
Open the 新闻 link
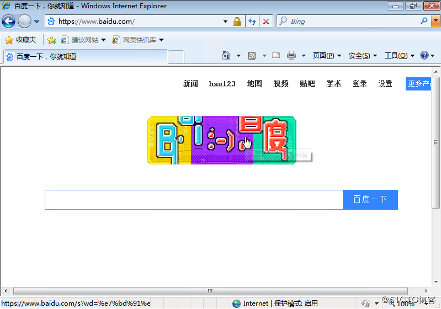[x=190, y=84]
